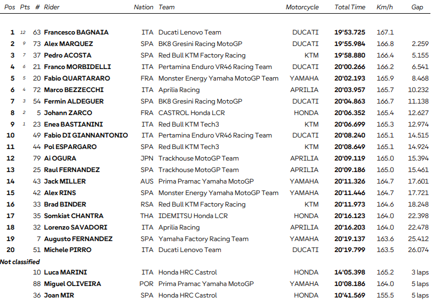Image resolution: width=437 pixels, height=303 pixels.
Task: Click the Total Time column header
Action: coord(350,7)
